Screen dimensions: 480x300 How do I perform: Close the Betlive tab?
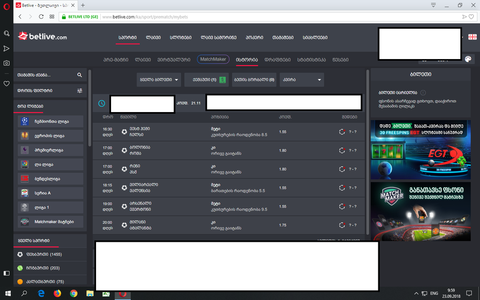click(x=73, y=5)
